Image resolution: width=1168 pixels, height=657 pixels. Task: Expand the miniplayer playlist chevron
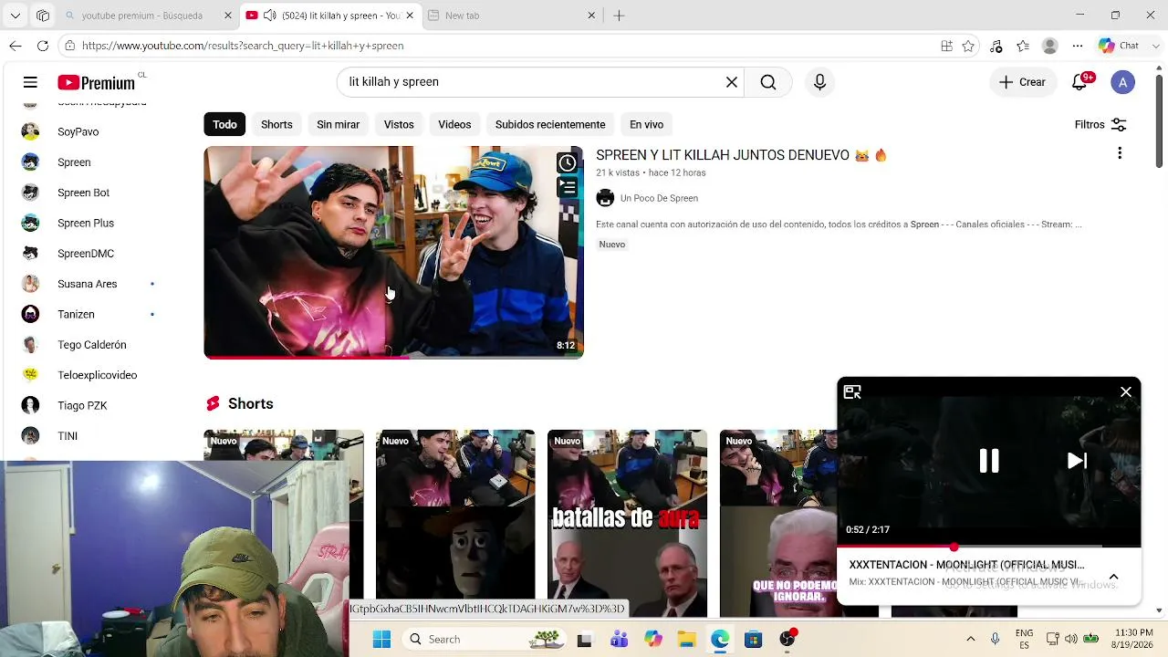(1113, 577)
